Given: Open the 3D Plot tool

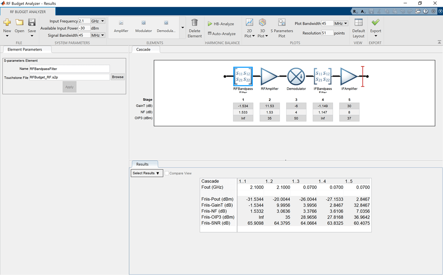Looking at the screenshot, I should coord(263,27).
